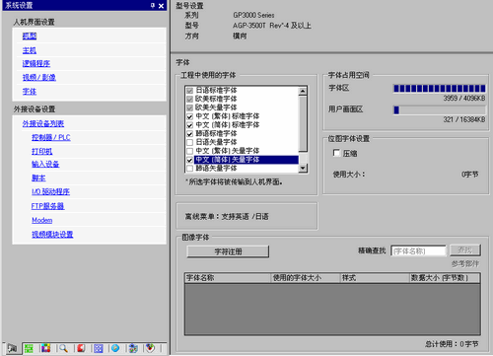Click the 查找 search button
This screenshot has width=493, height=356.
(x=465, y=250)
